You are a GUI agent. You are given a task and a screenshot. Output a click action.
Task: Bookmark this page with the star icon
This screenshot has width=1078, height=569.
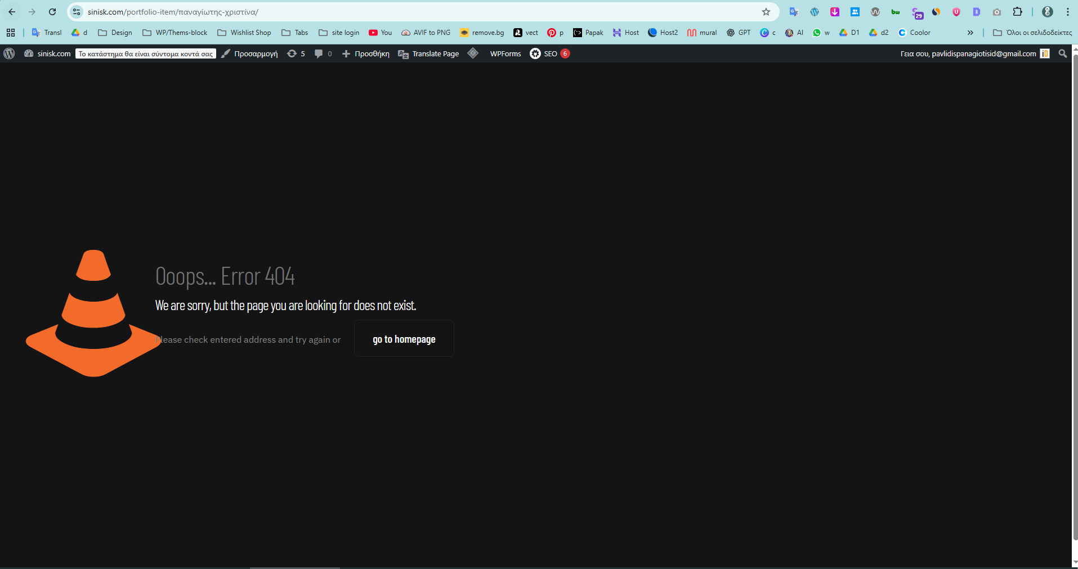click(766, 12)
